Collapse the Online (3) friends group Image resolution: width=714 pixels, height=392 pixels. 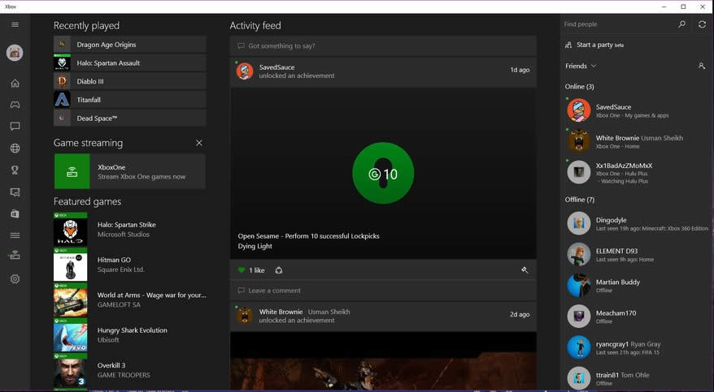tap(579, 86)
